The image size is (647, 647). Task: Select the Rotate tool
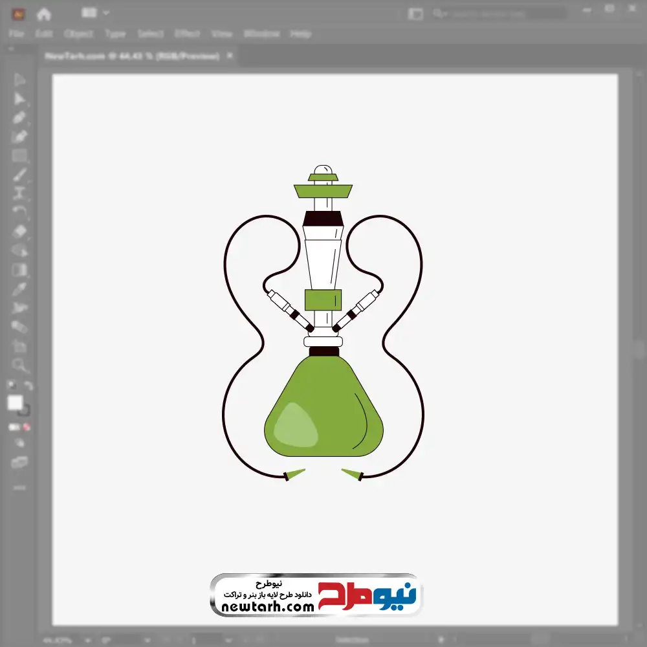point(19,212)
